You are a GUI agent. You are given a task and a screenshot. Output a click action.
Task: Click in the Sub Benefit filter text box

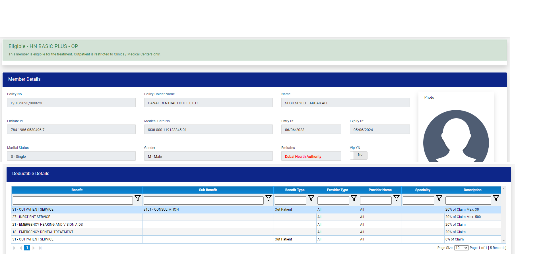coord(203,200)
